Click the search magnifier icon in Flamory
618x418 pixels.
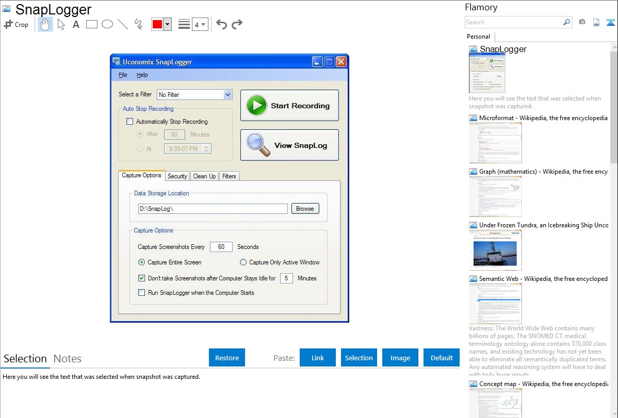(566, 22)
